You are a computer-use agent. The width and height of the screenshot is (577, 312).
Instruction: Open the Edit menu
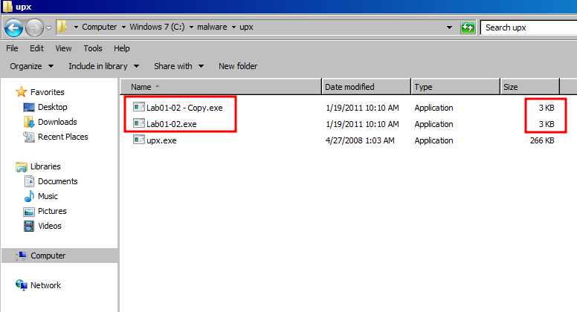pos(36,48)
